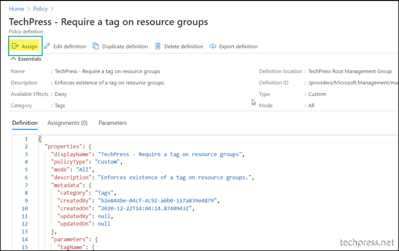Switch to the Parameters tab
The image size is (399, 251).
[x=113, y=123]
